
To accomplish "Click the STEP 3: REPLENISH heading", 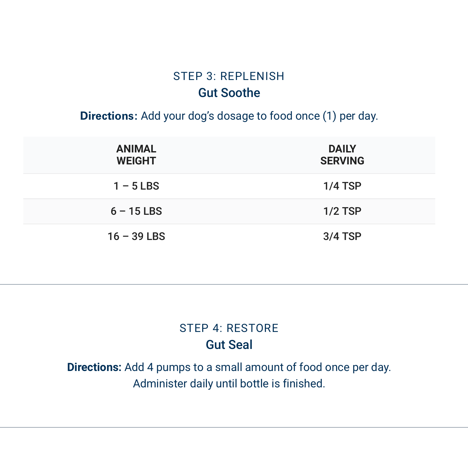I will coord(229,76).
